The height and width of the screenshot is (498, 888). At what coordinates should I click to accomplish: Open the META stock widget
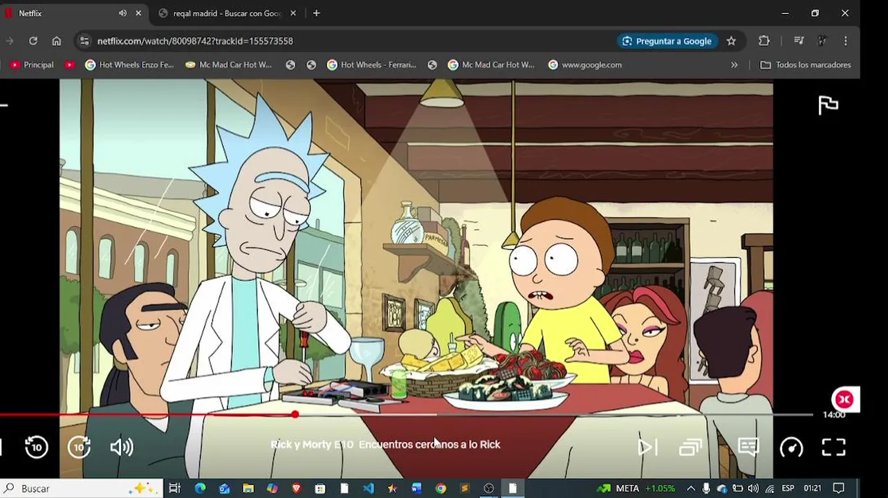coord(636,488)
